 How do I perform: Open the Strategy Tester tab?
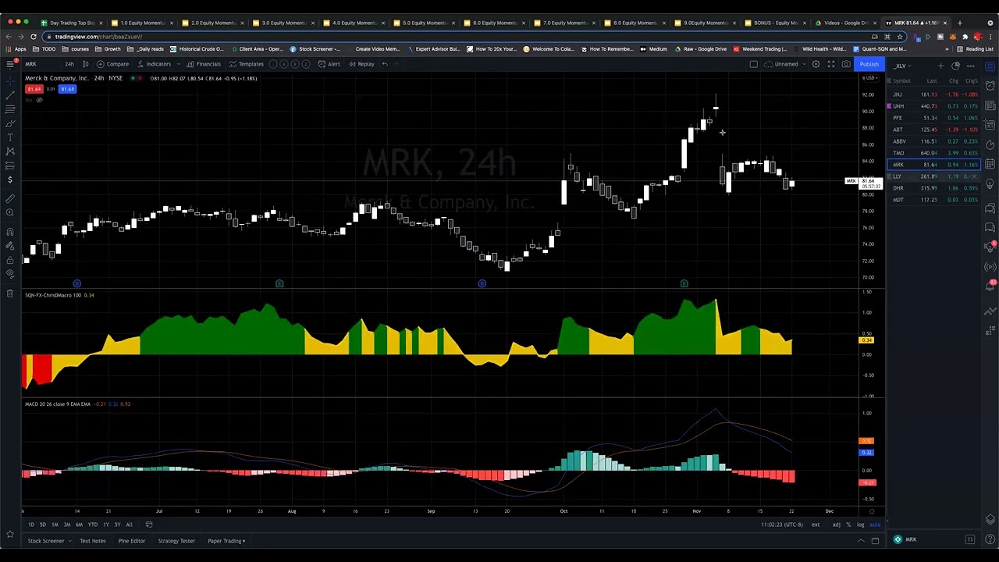176,541
